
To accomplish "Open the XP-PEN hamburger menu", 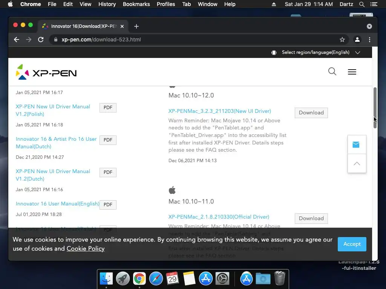I will pyautogui.click(x=352, y=72).
